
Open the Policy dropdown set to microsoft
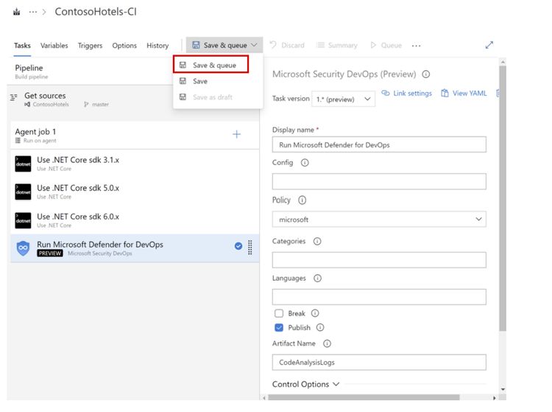379,219
